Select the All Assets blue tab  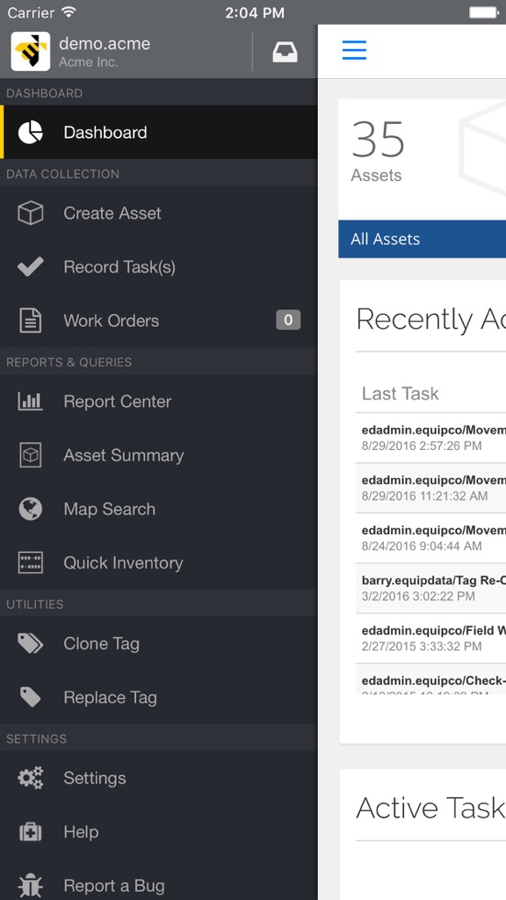click(423, 239)
